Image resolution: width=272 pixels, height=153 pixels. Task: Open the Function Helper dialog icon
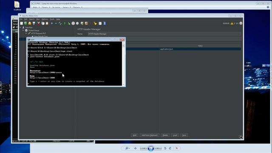tap(100, 23)
